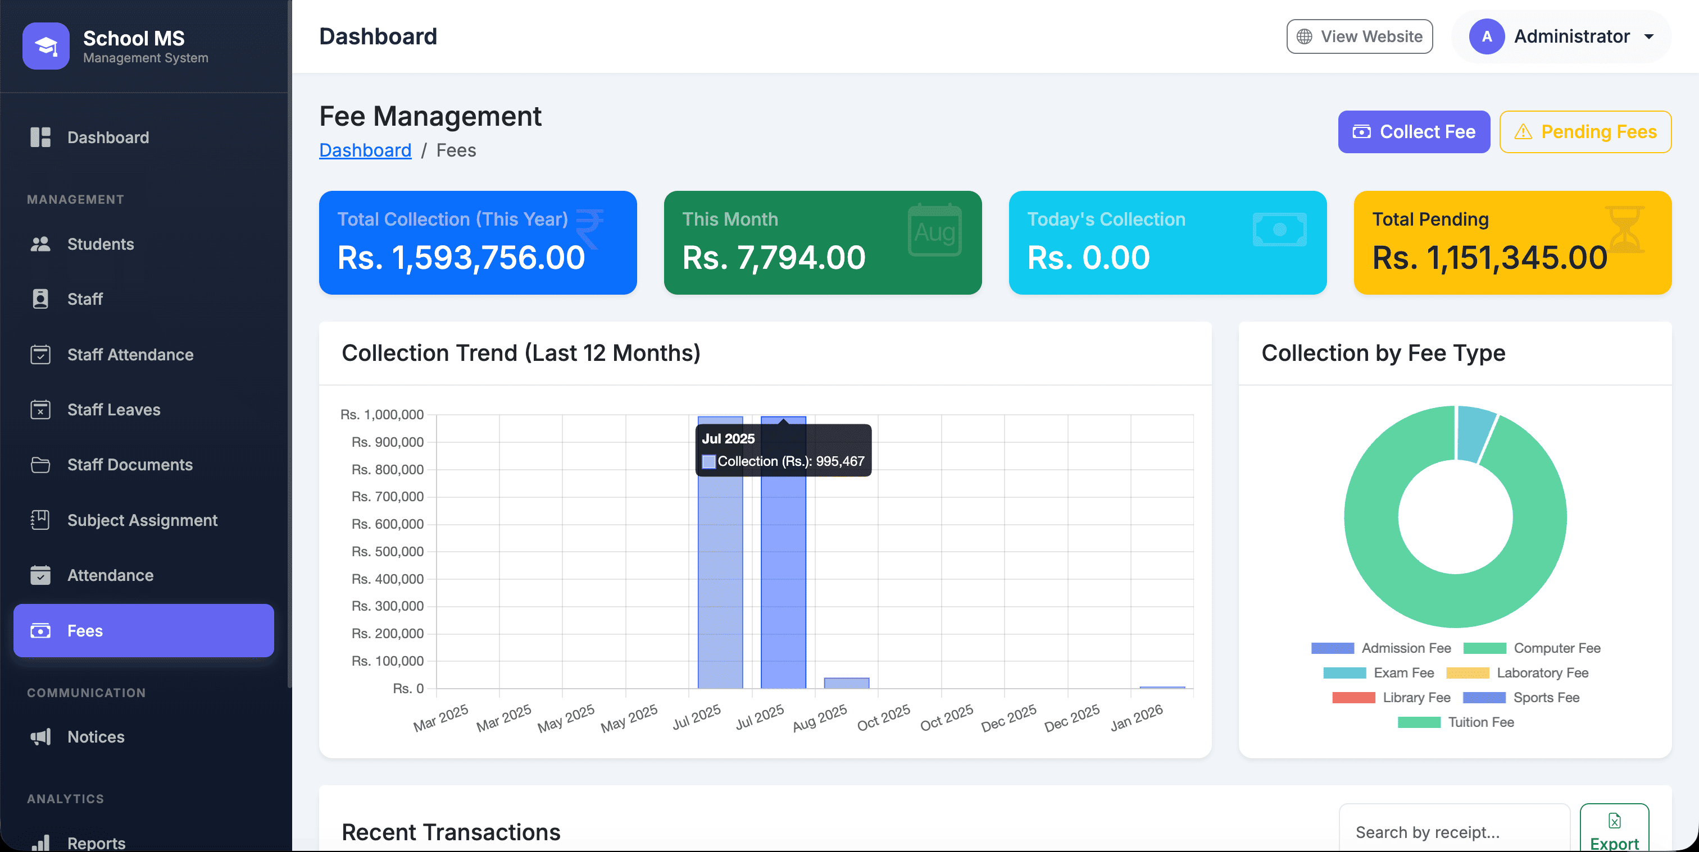The image size is (1699, 852).
Task: Click the Staff Leaves calendar-x icon
Action: point(40,409)
